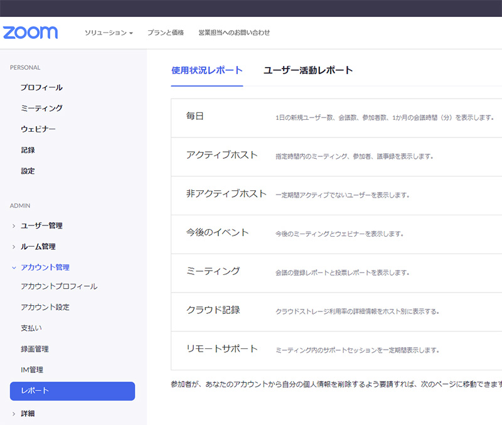
Task: Collapse the アカウント管理 section
Action: (x=45, y=267)
